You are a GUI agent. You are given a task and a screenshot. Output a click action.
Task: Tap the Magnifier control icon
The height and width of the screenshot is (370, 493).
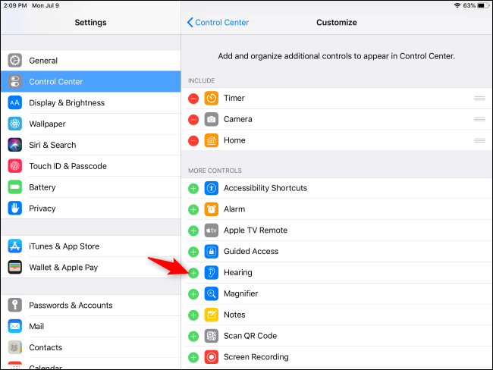[212, 294]
